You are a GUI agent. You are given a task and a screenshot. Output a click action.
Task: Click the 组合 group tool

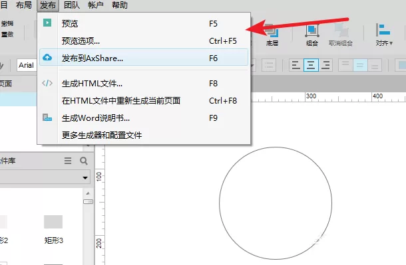(311, 35)
